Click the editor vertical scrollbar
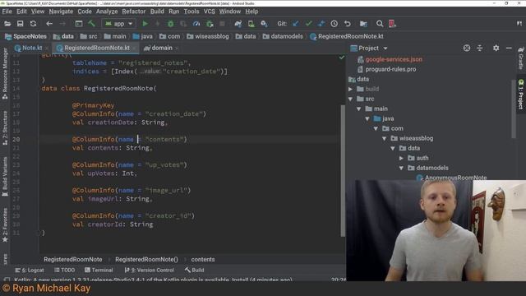Image resolution: width=526 pixels, height=296 pixels. click(x=343, y=171)
